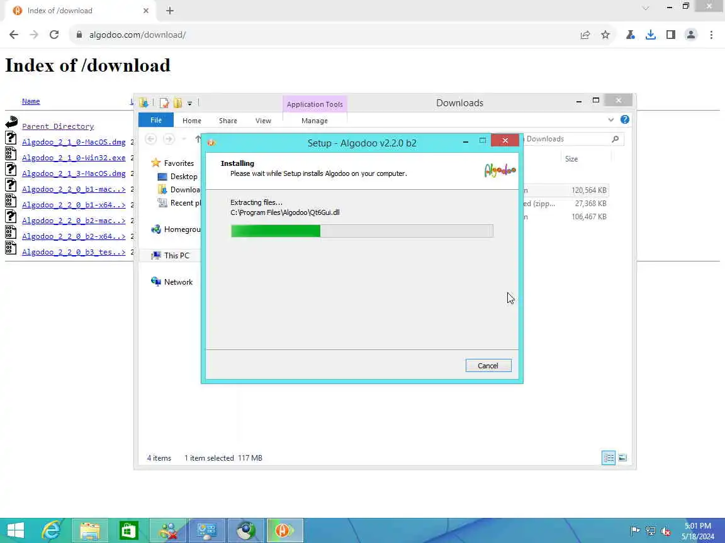This screenshot has height=543, width=725.
Task: Select Recent places in navigation pane
Action: point(179,203)
